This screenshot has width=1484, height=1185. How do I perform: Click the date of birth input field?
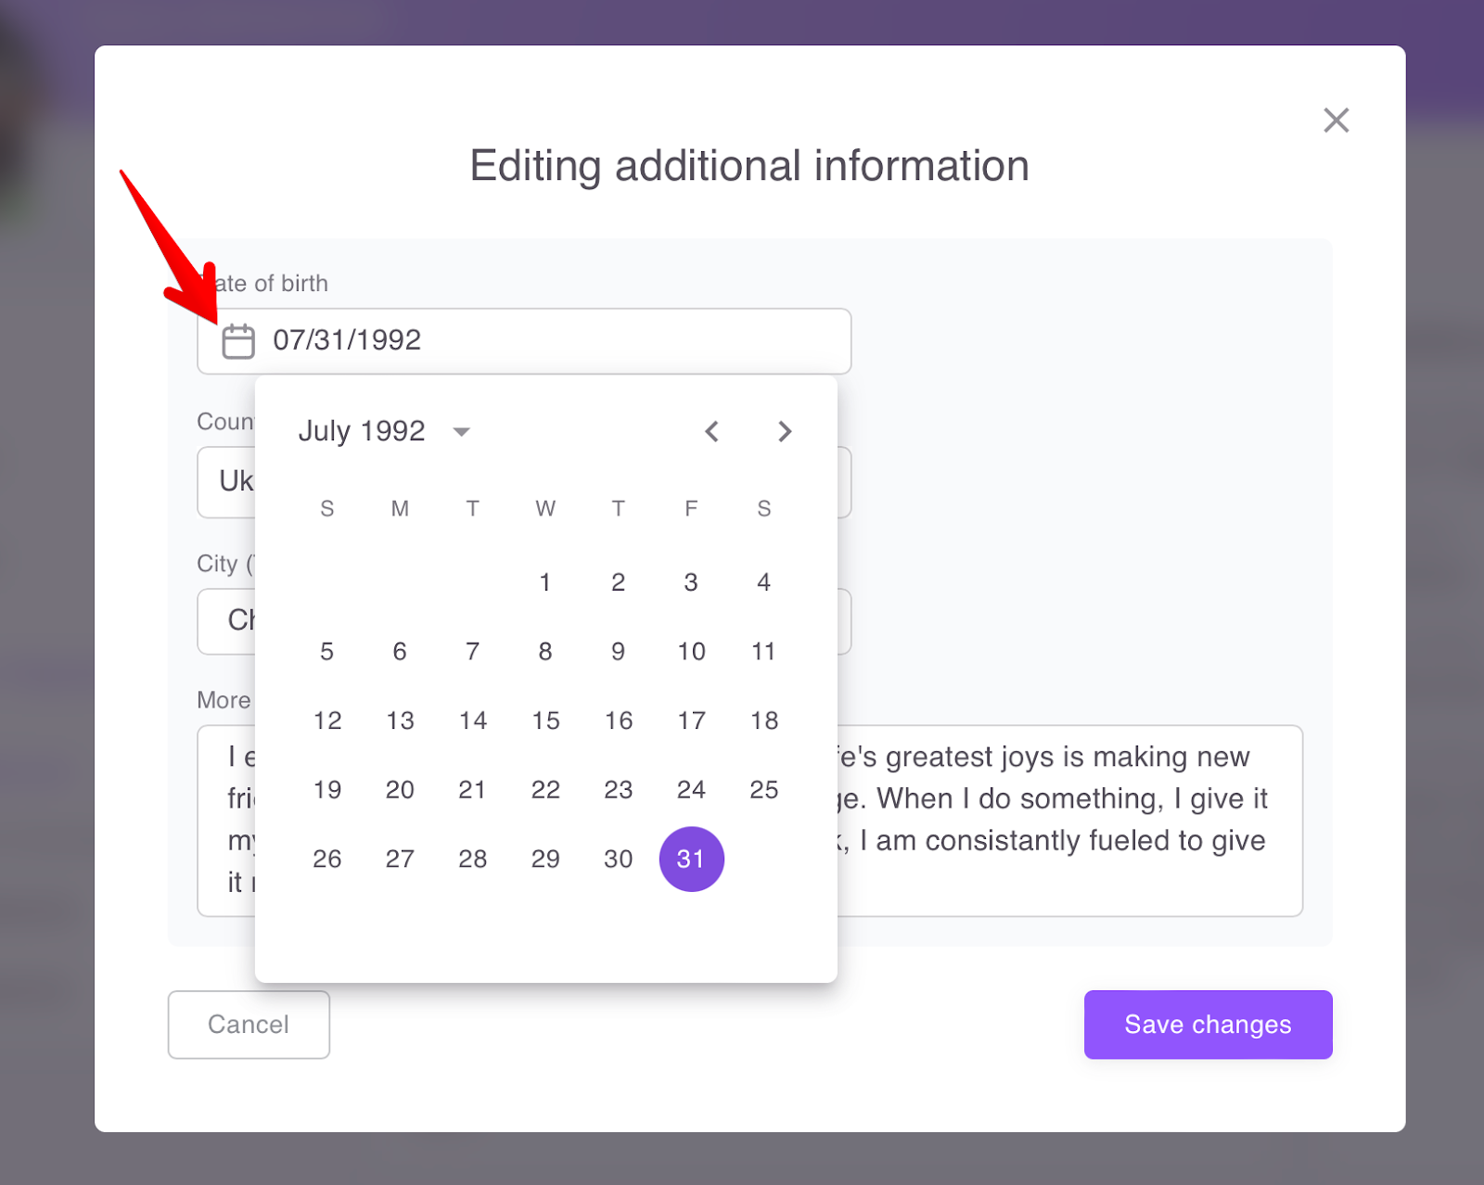tap(556, 341)
